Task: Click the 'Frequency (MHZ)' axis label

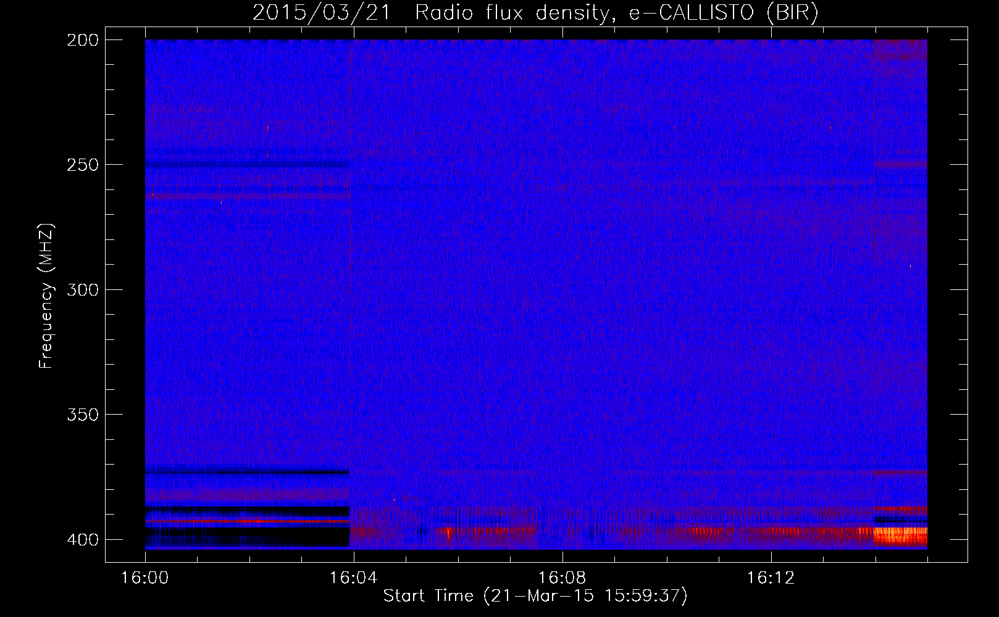Action: [x=46, y=296]
